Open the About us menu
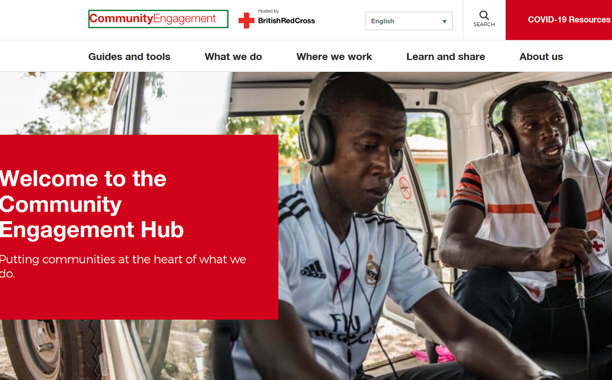This screenshot has width=612, height=380. 541,57
